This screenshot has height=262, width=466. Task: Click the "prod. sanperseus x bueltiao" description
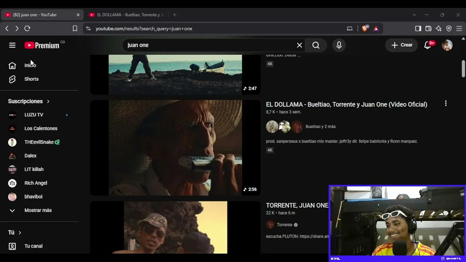click(x=342, y=141)
